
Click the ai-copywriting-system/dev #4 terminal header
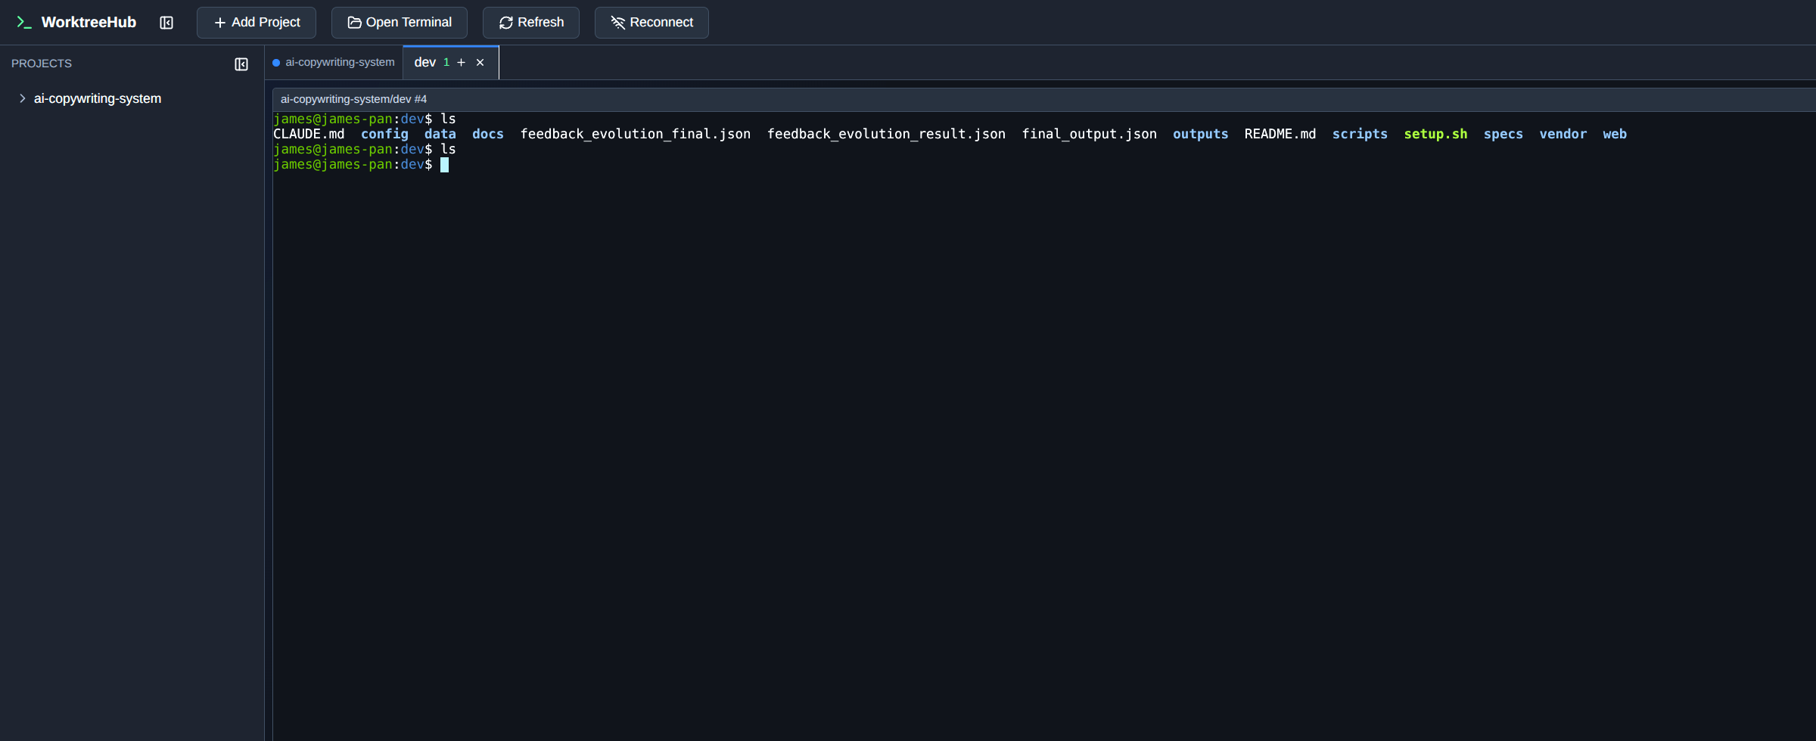coord(1044,99)
